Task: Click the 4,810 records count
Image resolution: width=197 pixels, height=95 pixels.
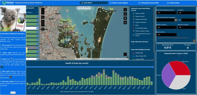Action: tap(168, 47)
